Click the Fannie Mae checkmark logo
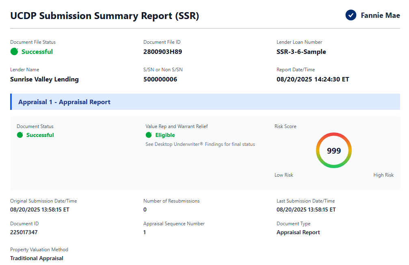Image resolution: width=409 pixels, height=265 pixels. coord(350,15)
